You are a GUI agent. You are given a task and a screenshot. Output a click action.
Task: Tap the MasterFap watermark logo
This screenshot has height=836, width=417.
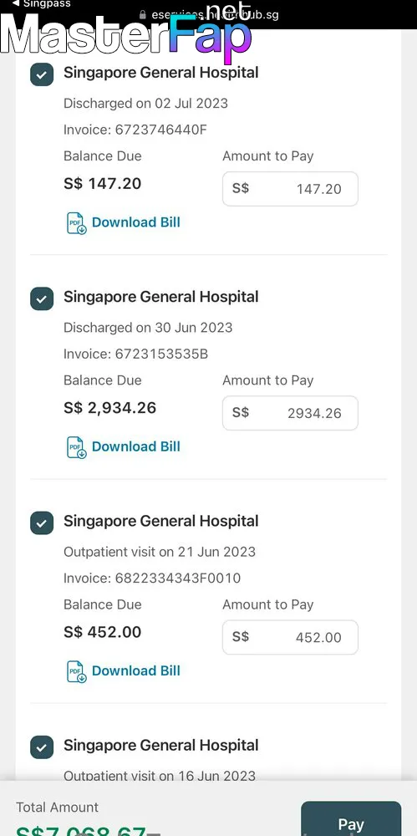(x=126, y=33)
